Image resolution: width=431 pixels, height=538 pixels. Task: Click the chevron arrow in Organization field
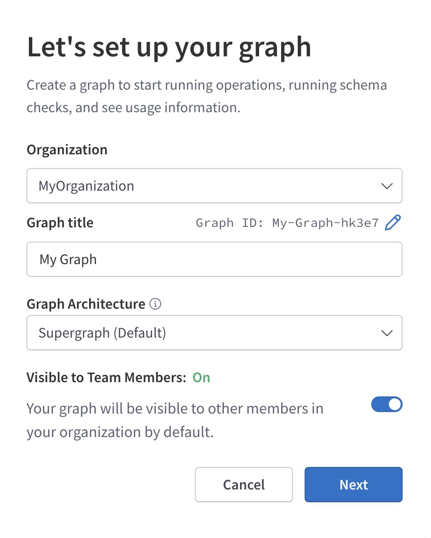(387, 186)
